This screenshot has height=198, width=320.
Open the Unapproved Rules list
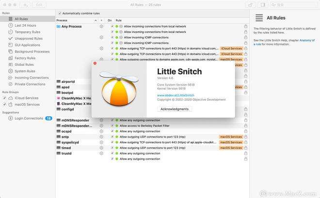pos(28,39)
